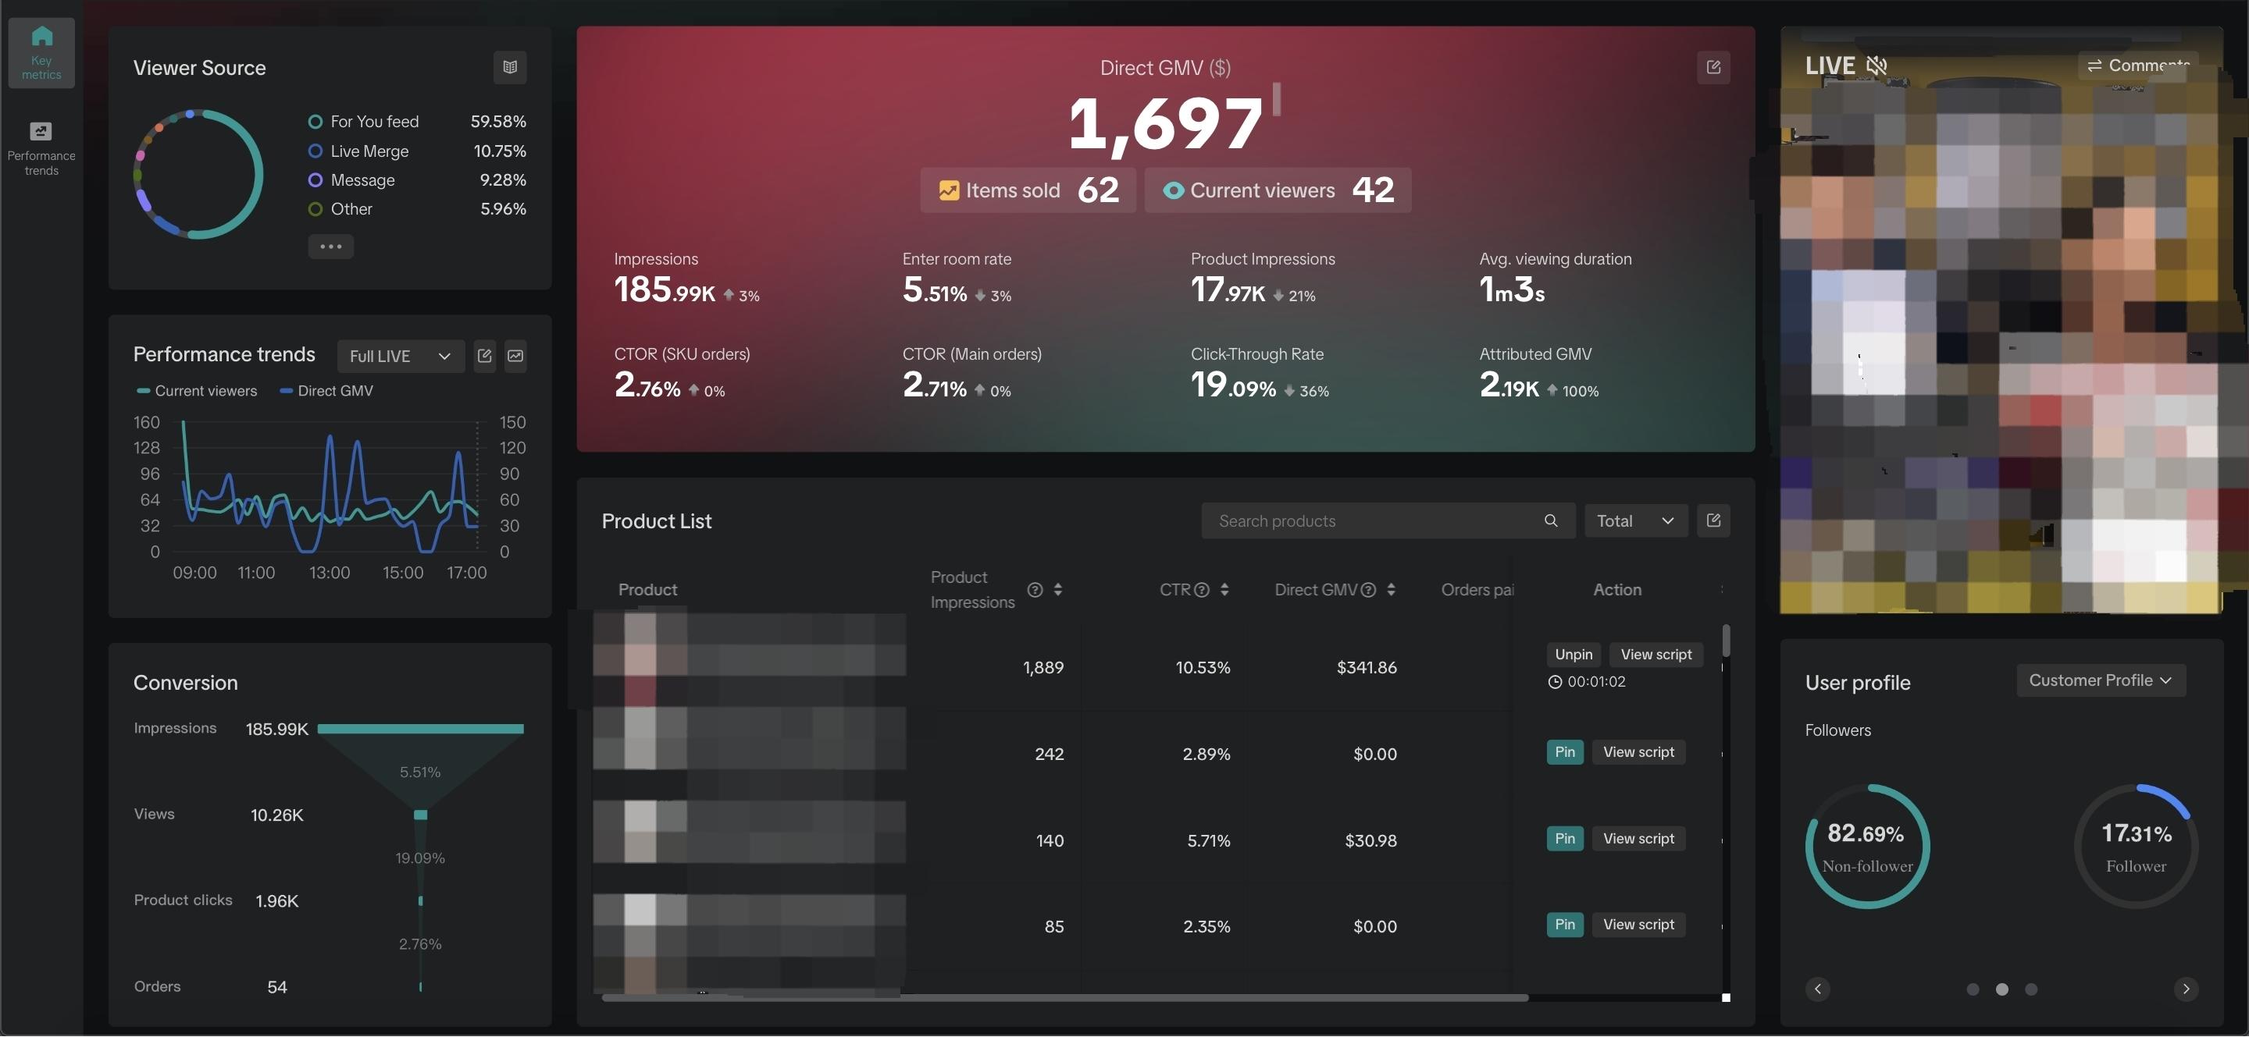Image resolution: width=2249 pixels, height=1037 pixels.
Task: Click View script for 242-impressions product
Action: point(1638,751)
